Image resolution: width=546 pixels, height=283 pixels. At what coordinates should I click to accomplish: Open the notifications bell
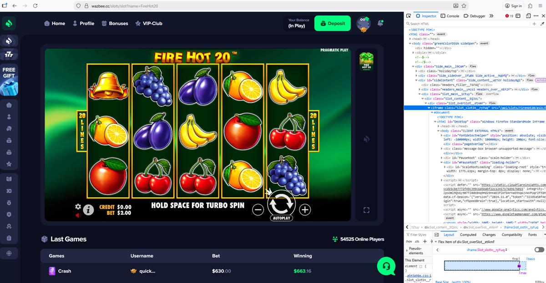coord(380,23)
